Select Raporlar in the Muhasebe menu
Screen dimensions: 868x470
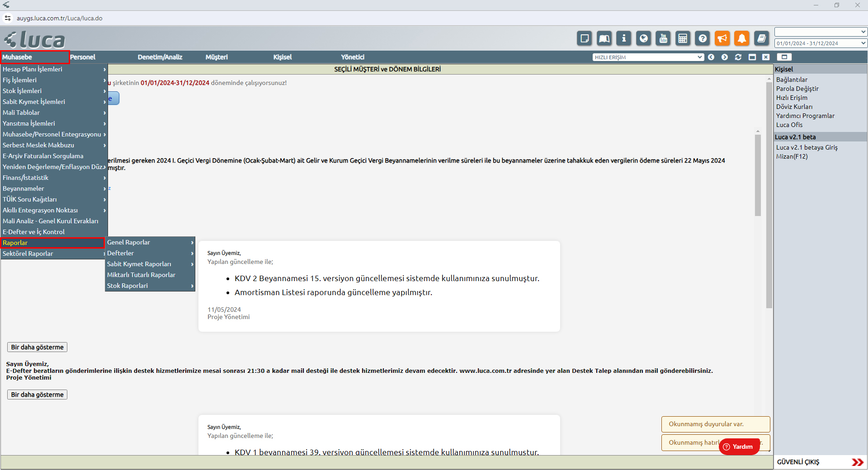click(53, 243)
